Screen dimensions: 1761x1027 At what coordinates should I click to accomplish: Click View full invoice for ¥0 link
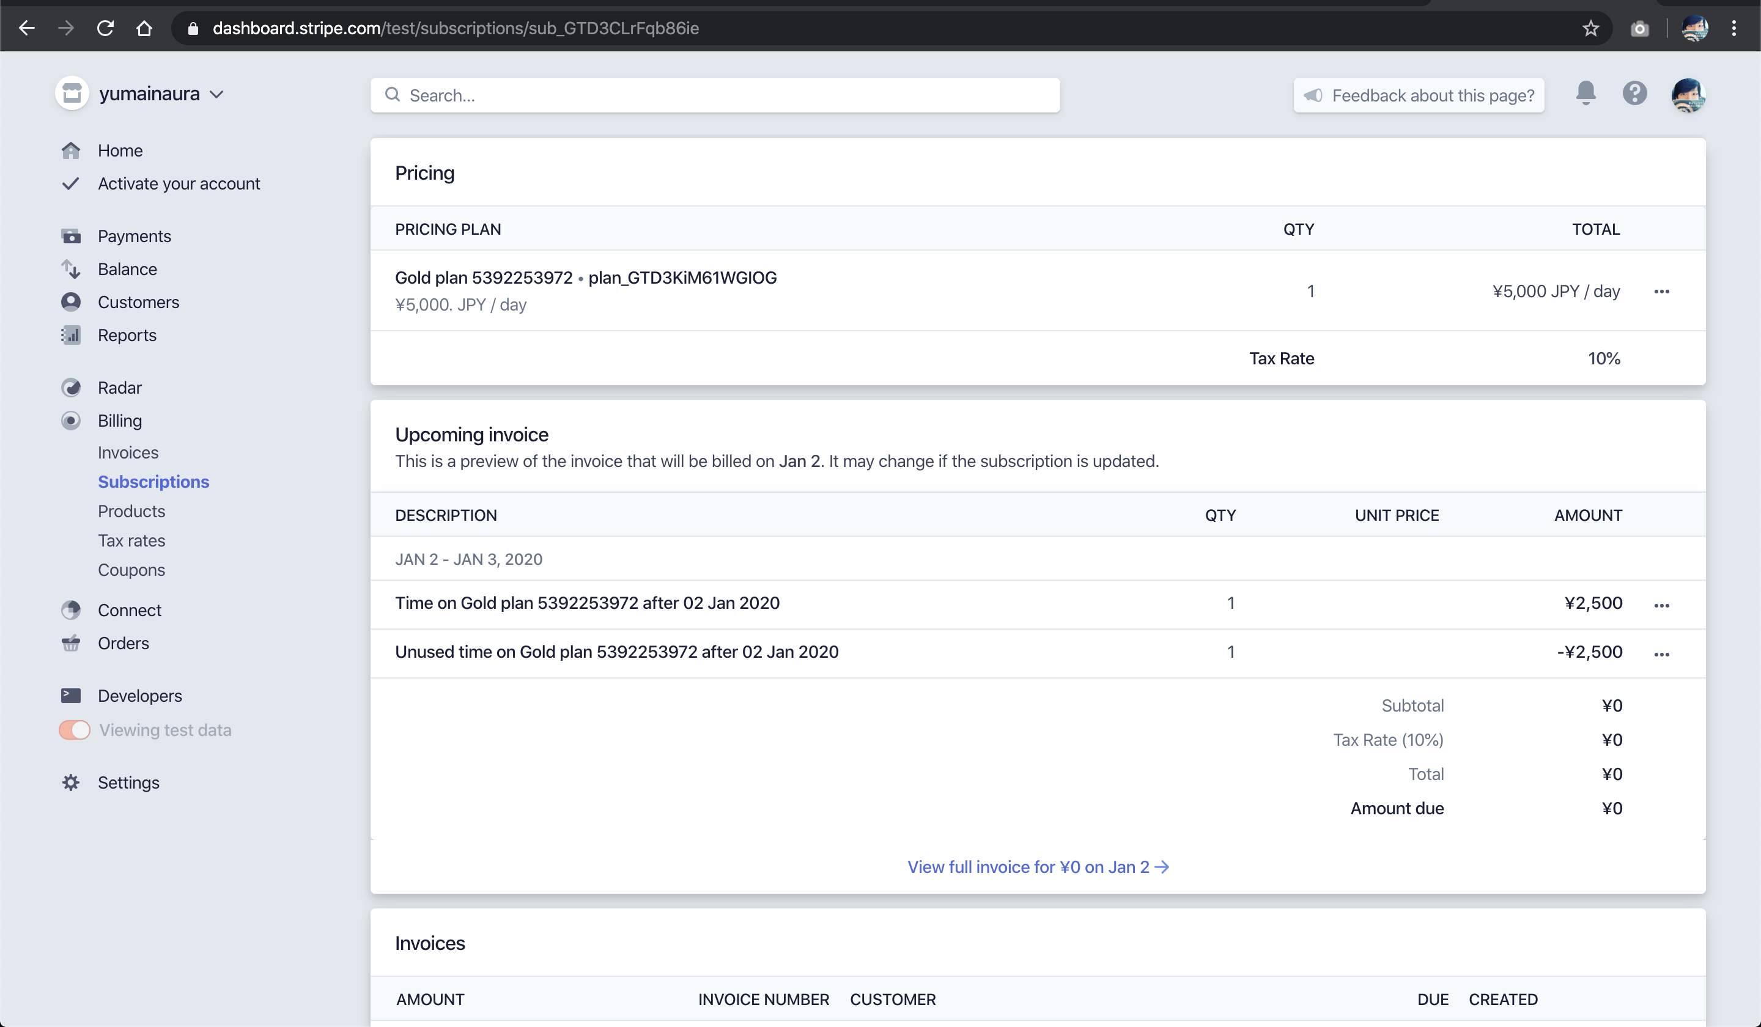(1037, 867)
